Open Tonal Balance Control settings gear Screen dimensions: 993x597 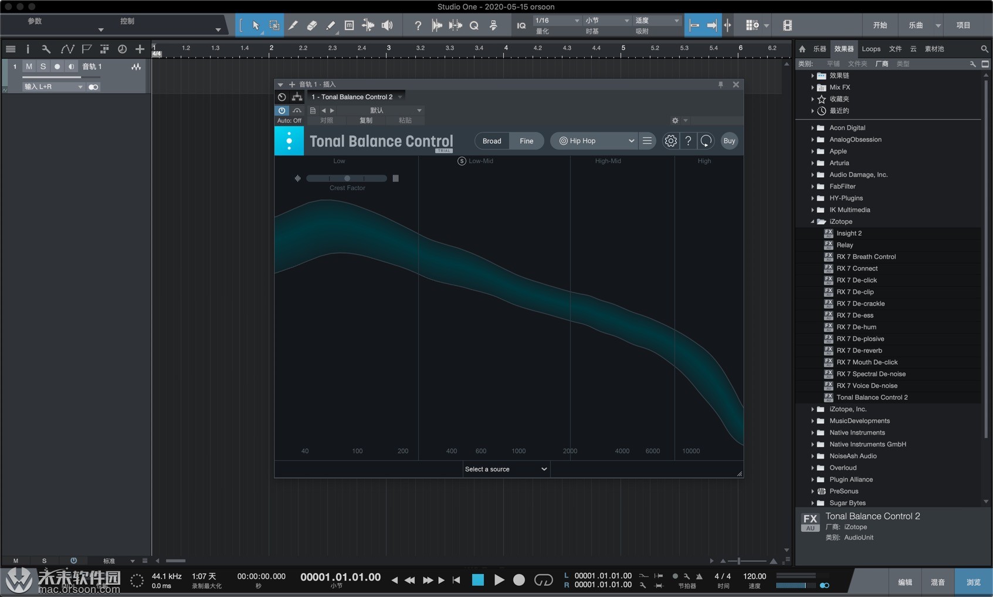(x=670, y=141)
